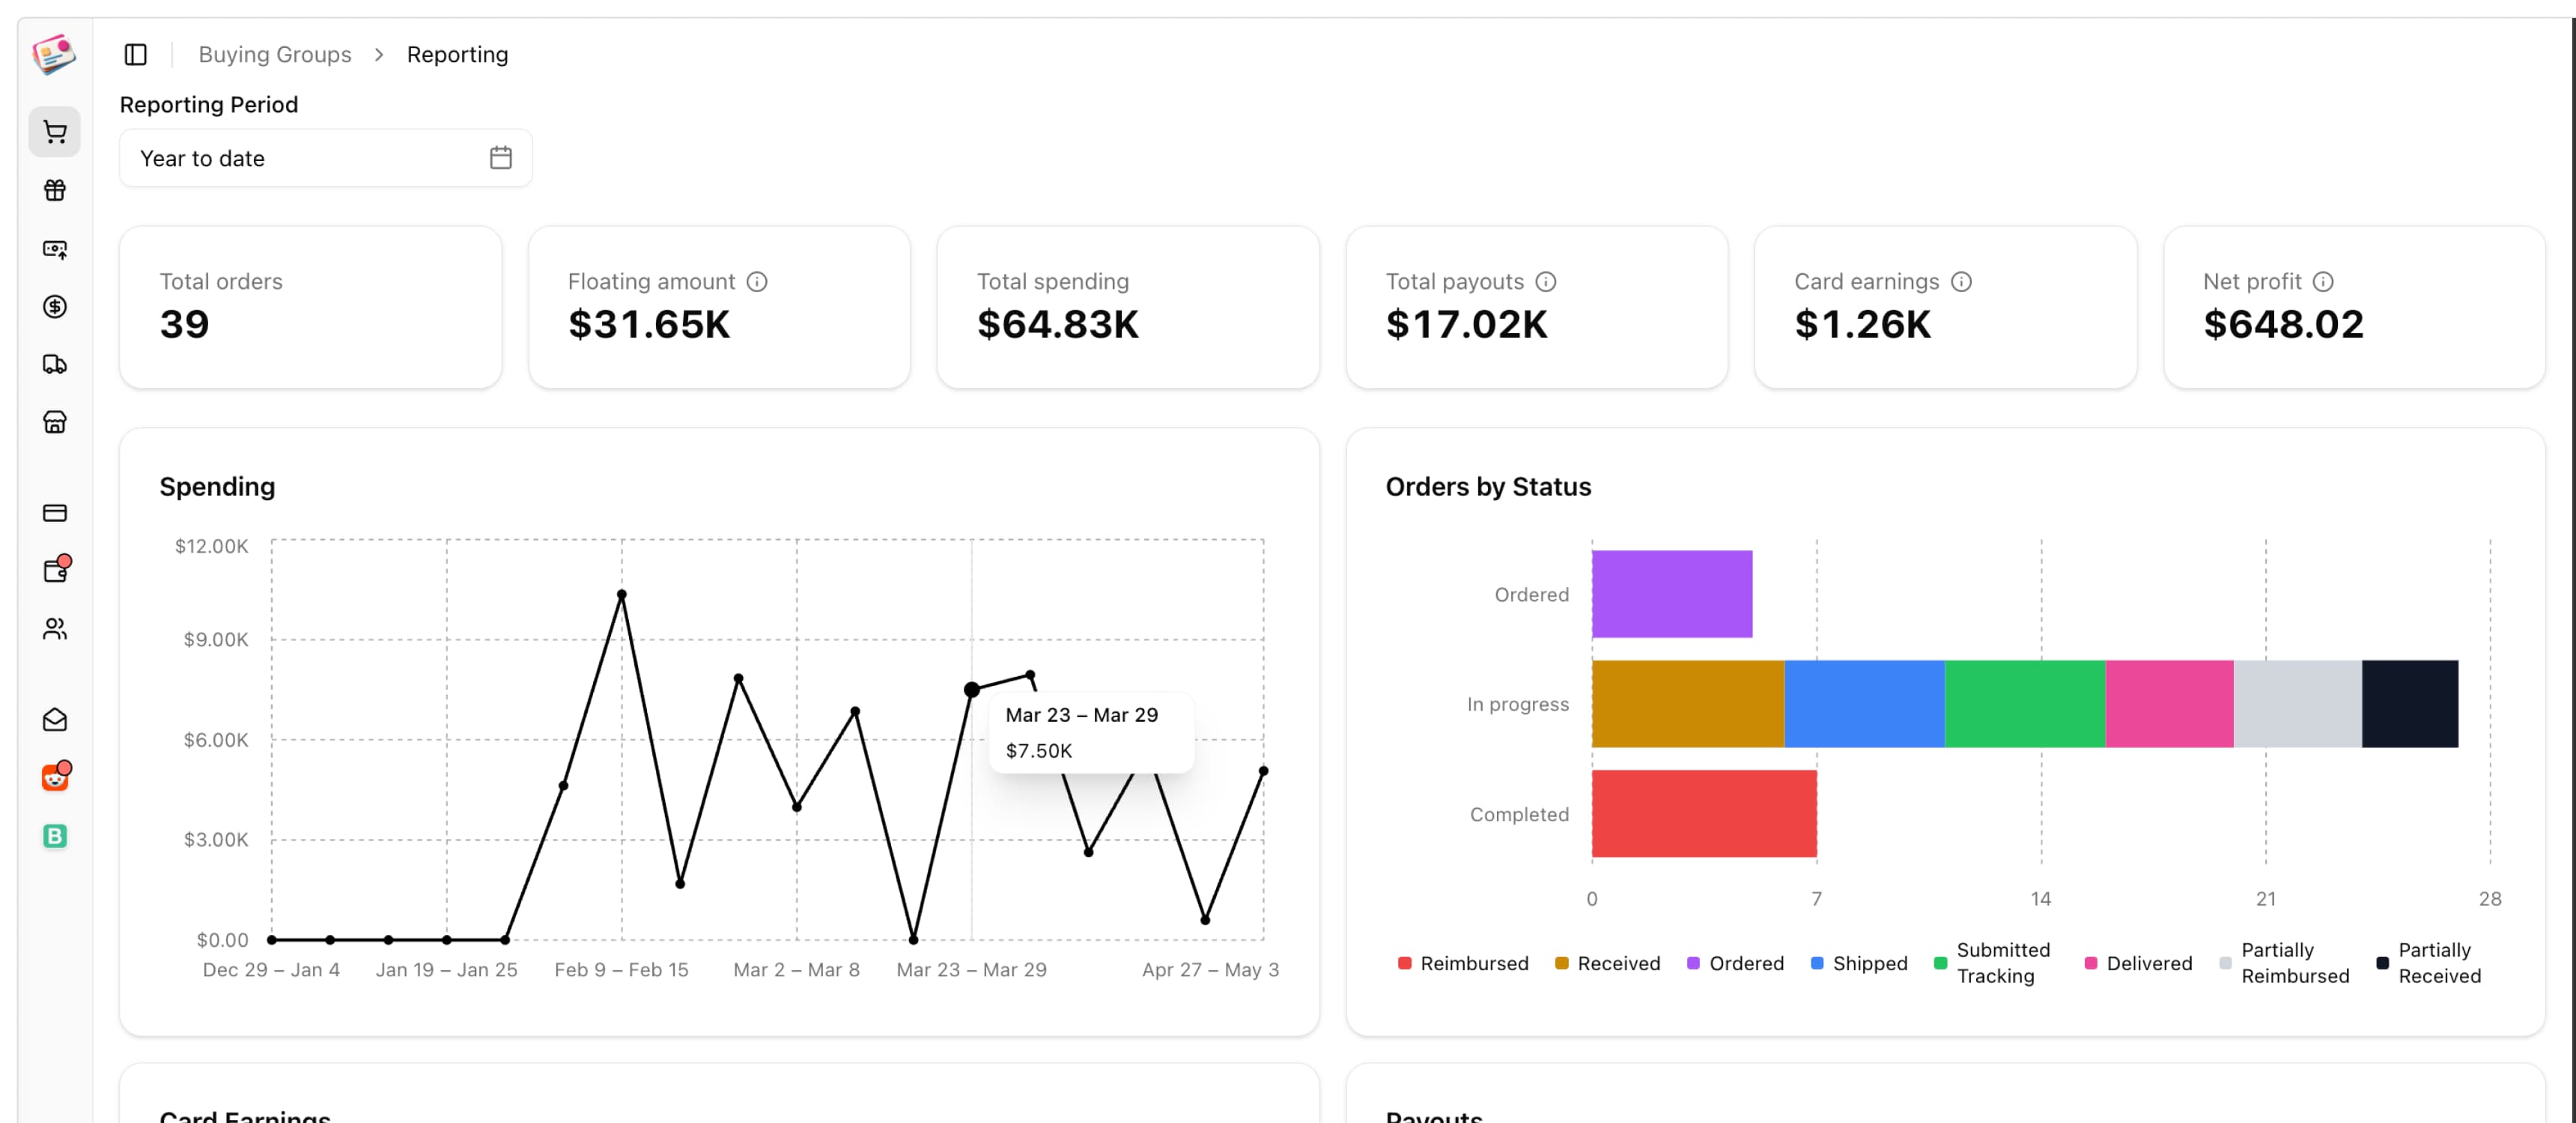Open the Reddit sidebar icon

coord(56,777)
